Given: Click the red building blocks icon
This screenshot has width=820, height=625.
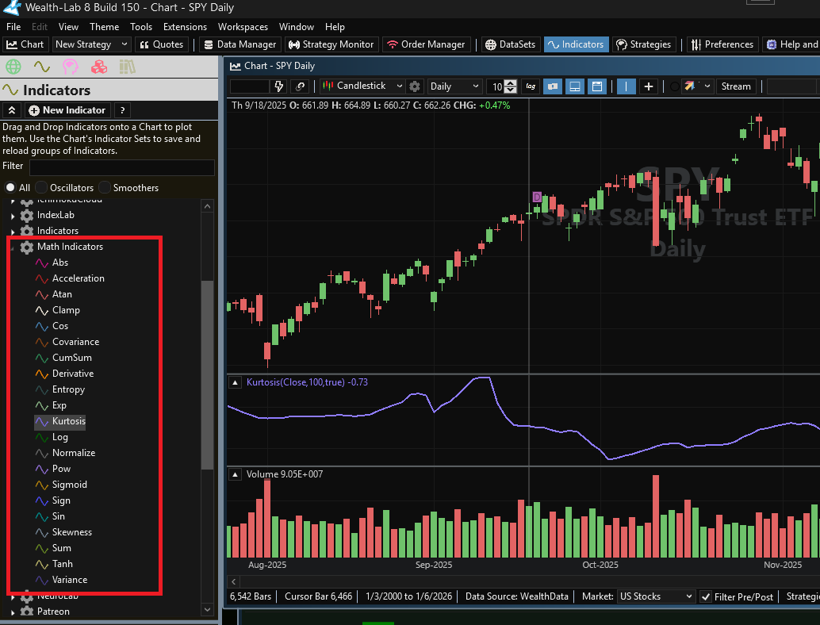Looking at the screenshot, I should 98,67.
